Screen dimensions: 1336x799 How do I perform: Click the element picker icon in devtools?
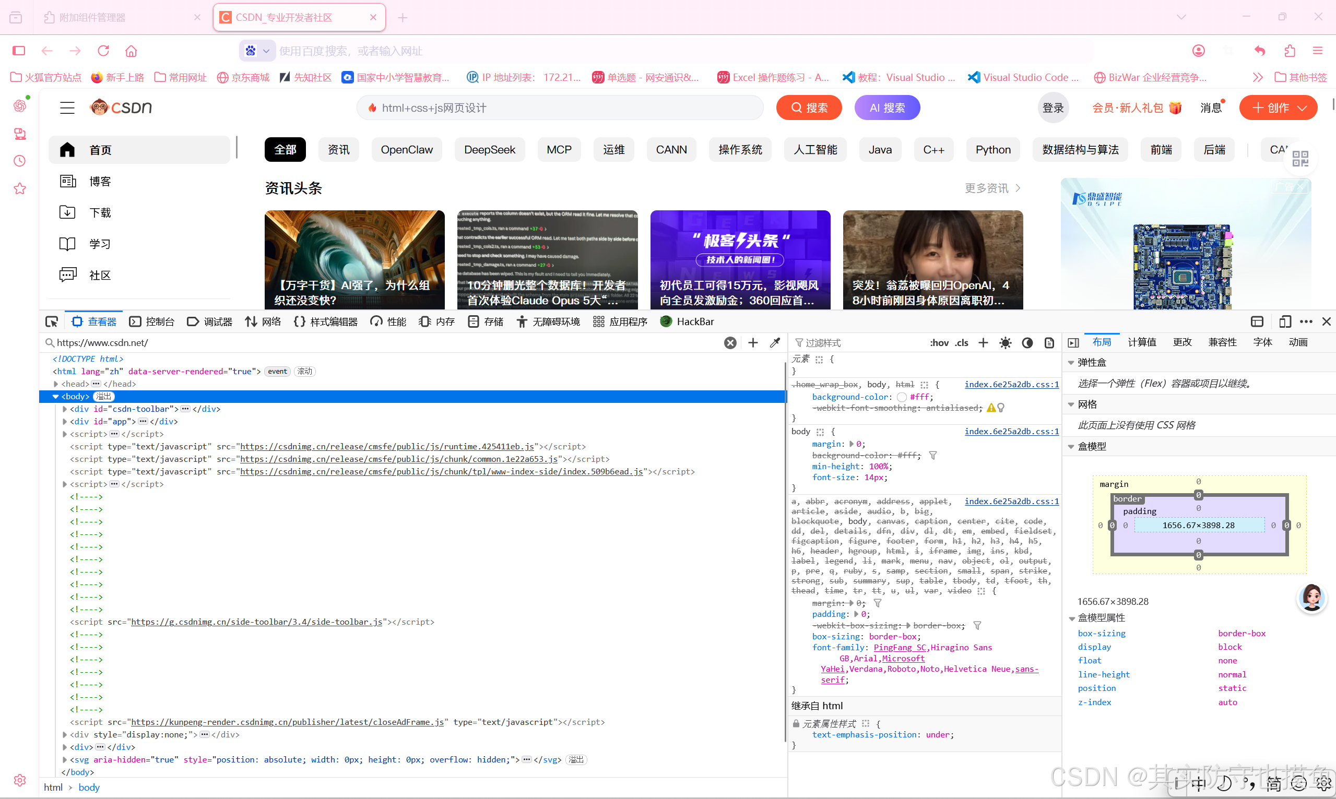[52, 321]
